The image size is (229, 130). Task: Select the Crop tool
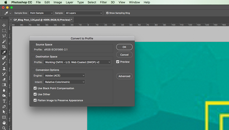(x=4, y=47)
